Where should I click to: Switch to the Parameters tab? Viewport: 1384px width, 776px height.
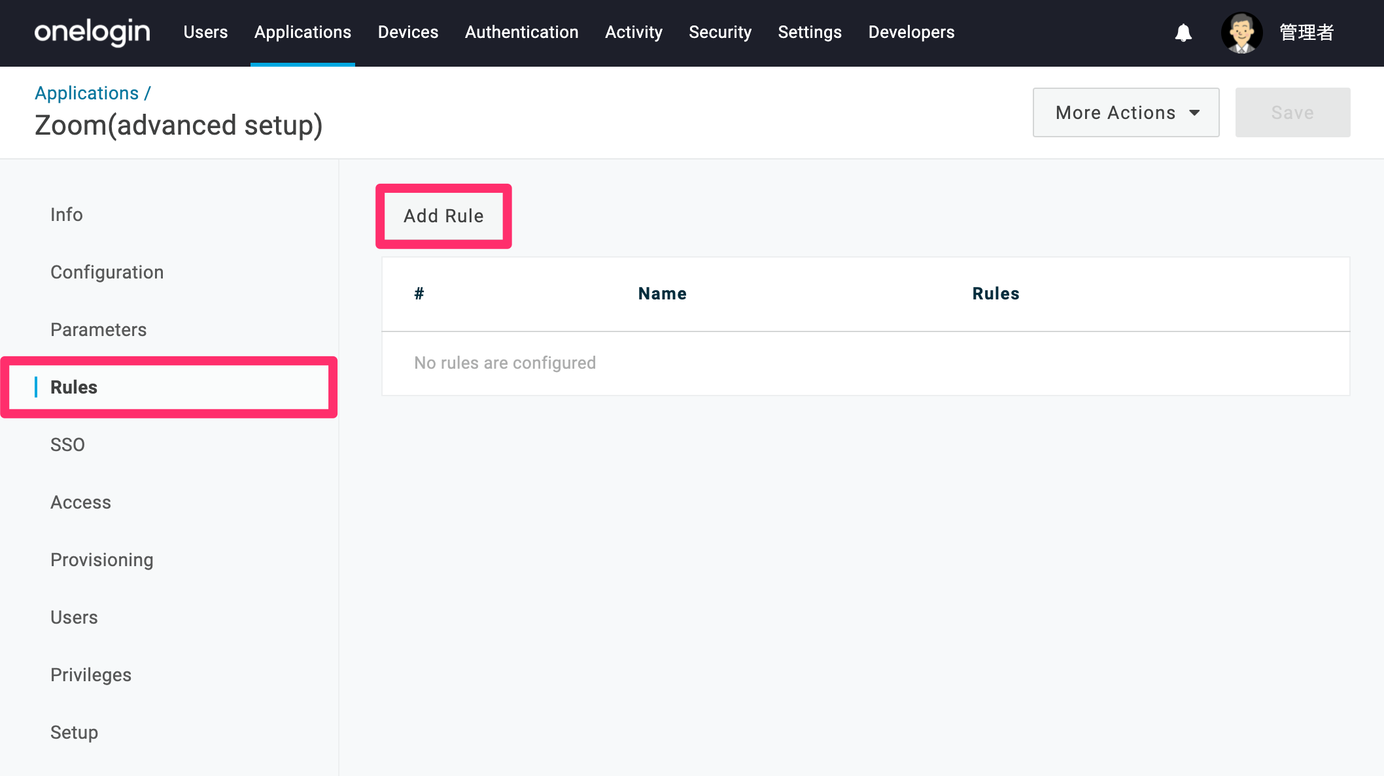tap(99, 329)
